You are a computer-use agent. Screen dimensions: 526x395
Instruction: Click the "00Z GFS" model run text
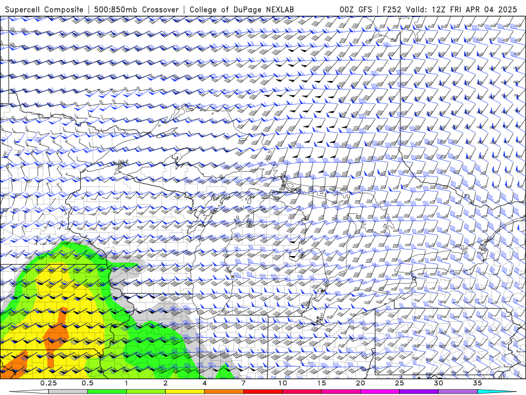[356, 9]
